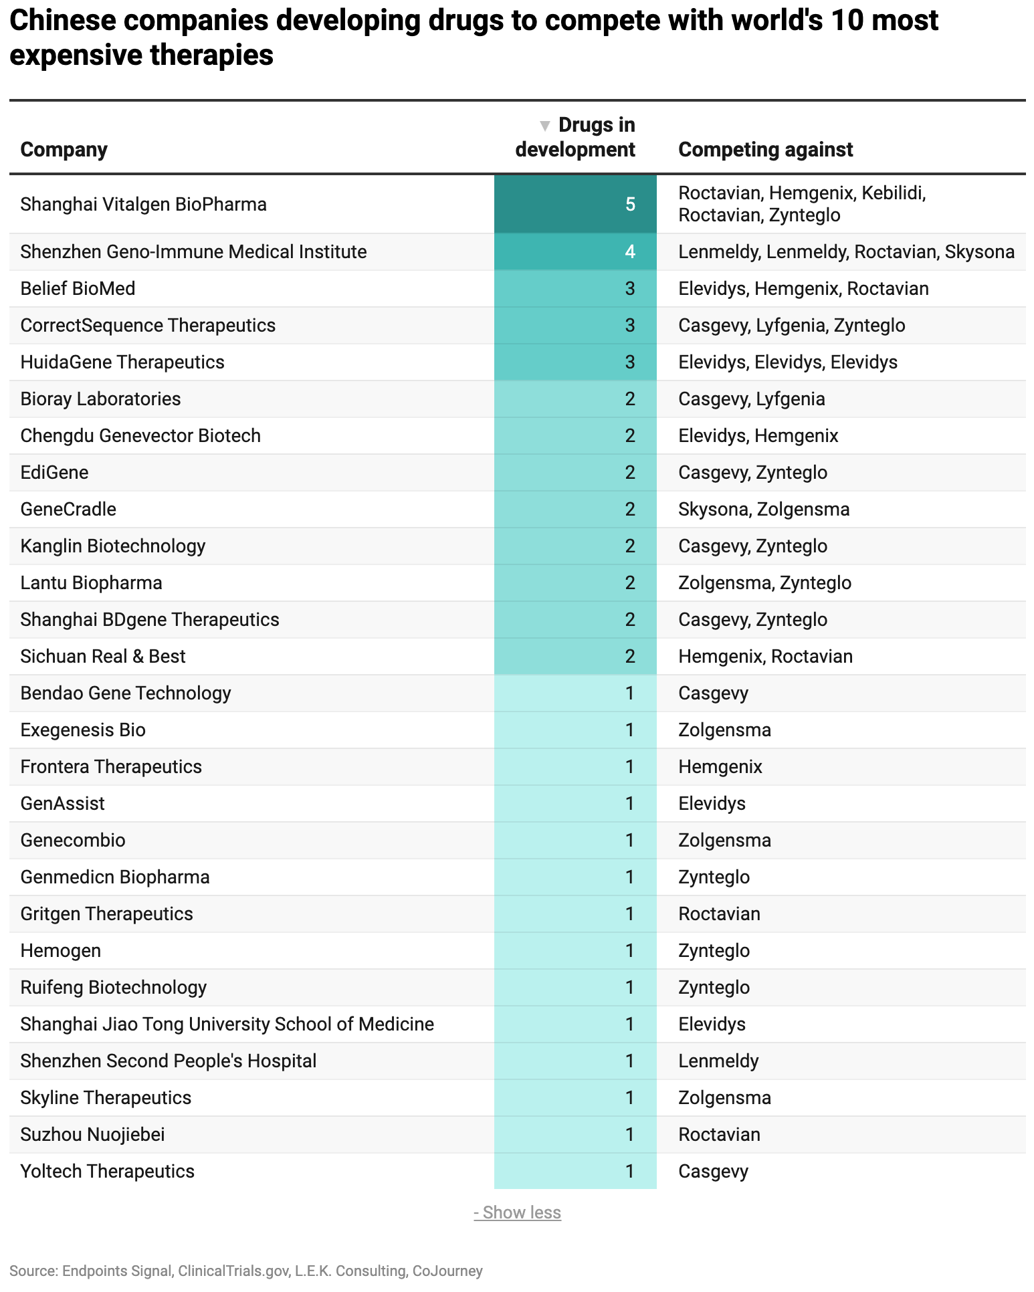Sort table by Company column header
1034x1292 pixels.
coord(64,150)
